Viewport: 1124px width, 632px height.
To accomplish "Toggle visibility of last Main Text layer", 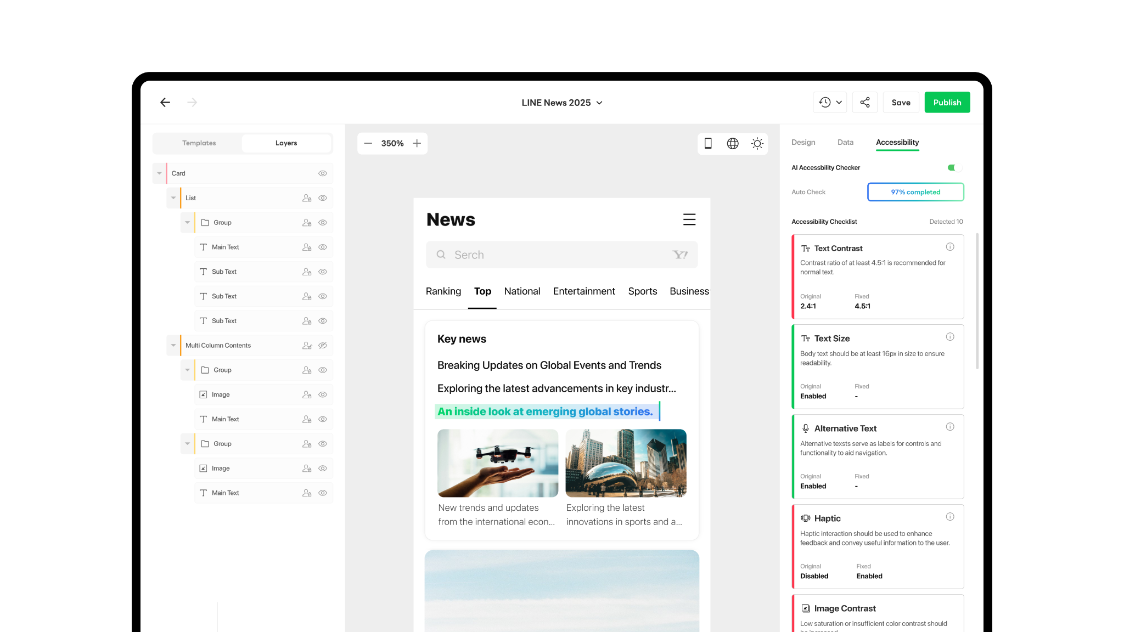I will tap(323, 493).
